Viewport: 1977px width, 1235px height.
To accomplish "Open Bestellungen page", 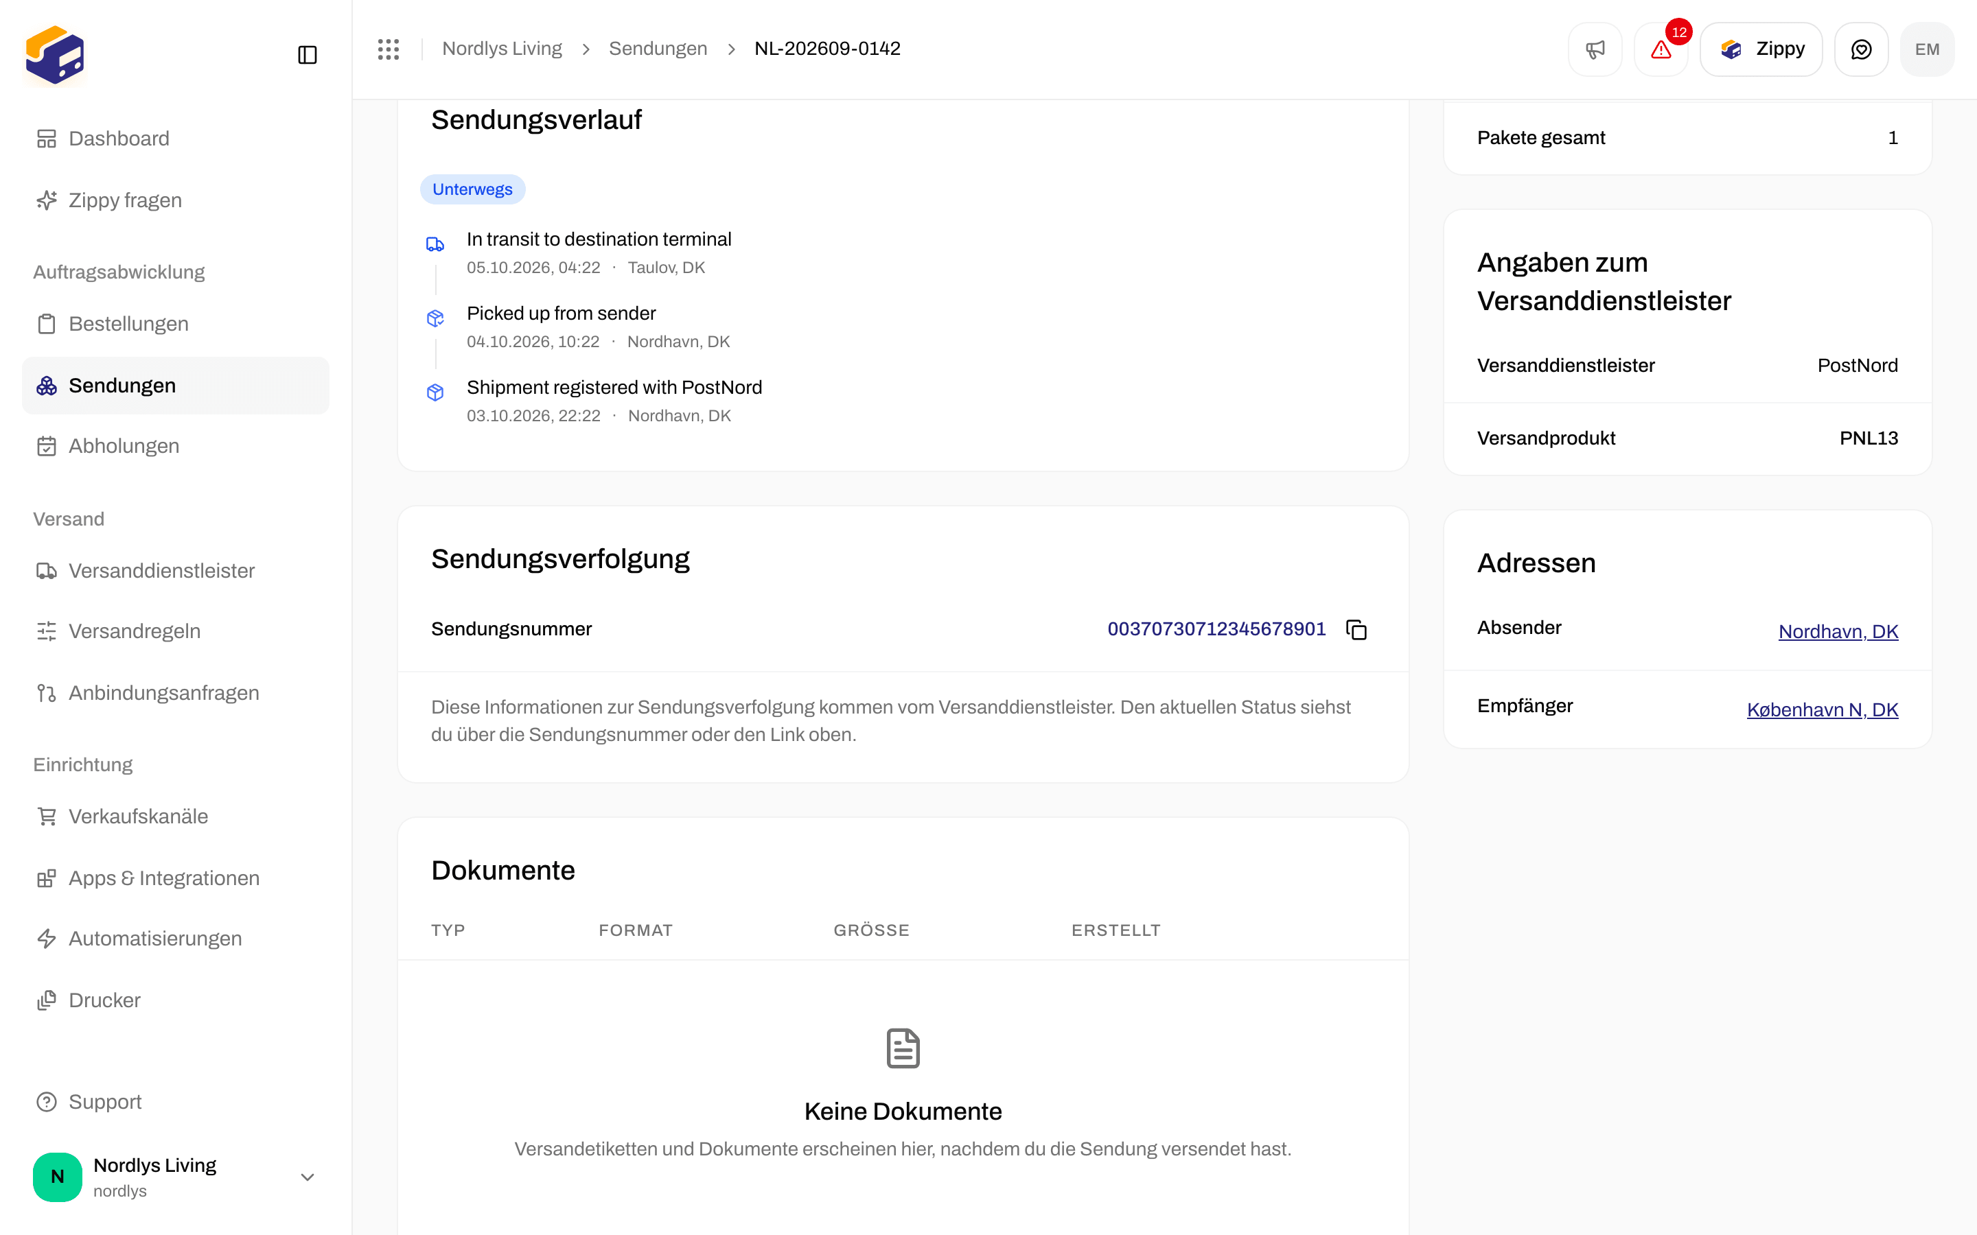I will point(176,323).
